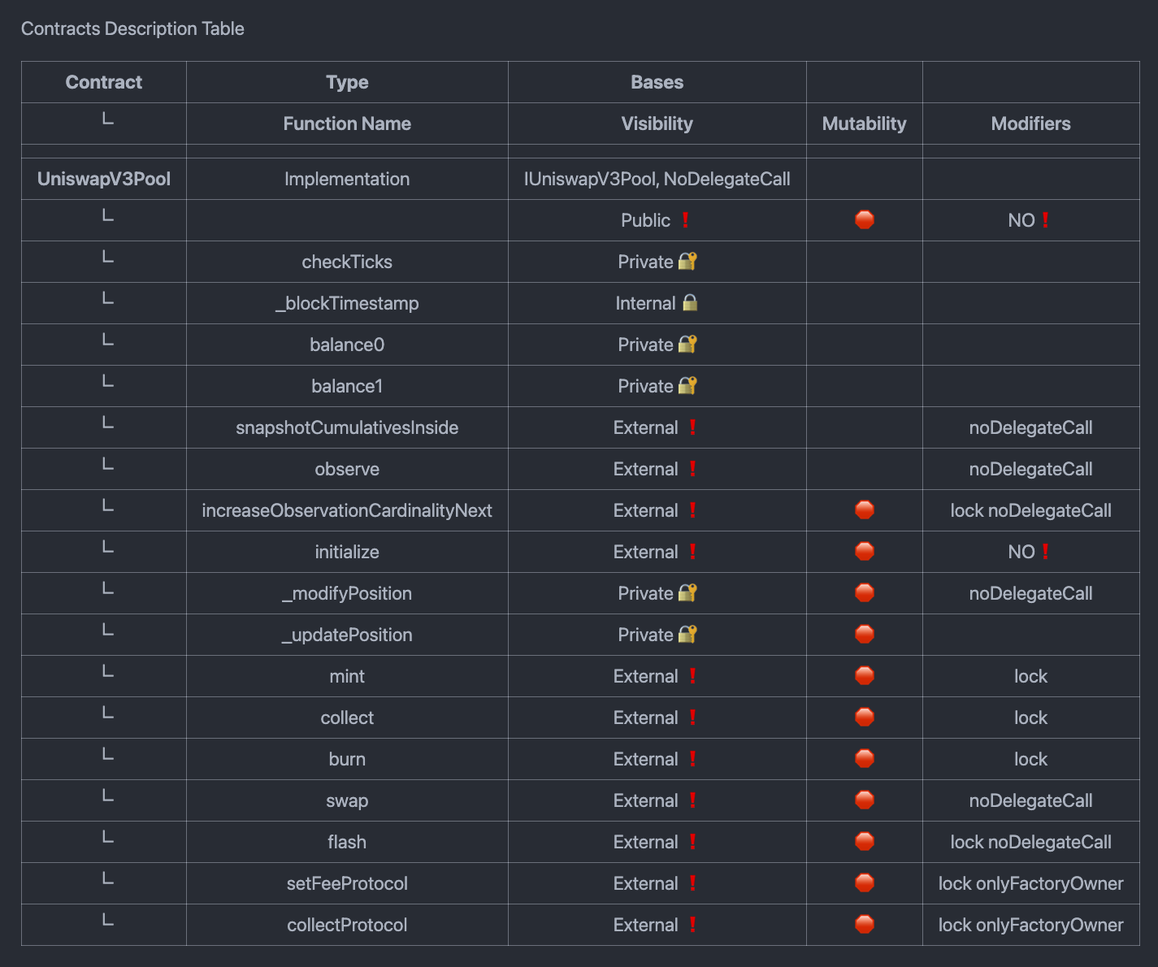Click the Mutability header cell
This screenshot has width=1158, height=967.
(864, 124)
